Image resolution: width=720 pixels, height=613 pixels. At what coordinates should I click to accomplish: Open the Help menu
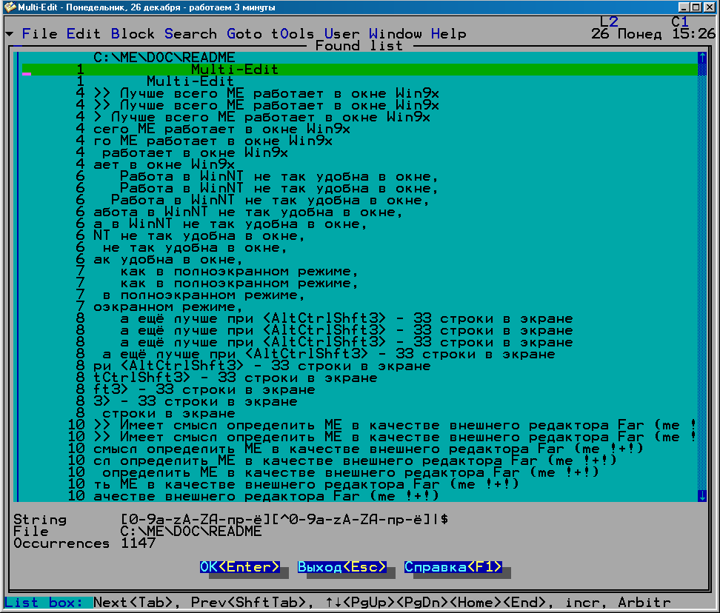point(448,34)
